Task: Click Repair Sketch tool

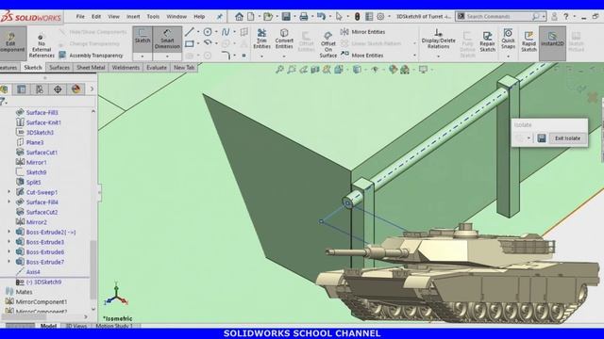Action: click(x=487, y=41)
